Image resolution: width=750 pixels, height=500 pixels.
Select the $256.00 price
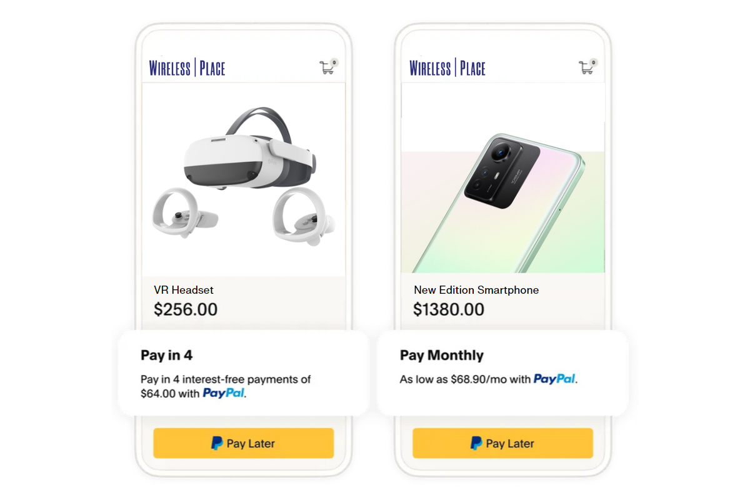(x=186, y=309)
